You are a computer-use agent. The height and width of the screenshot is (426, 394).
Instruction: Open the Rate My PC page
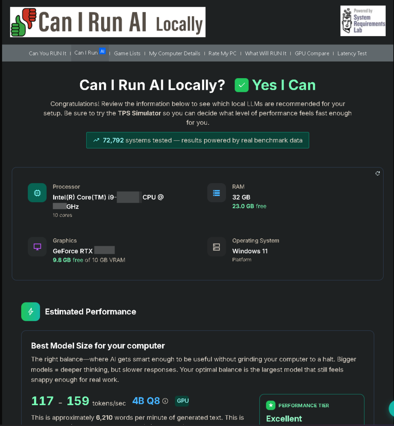click(222, 53)
